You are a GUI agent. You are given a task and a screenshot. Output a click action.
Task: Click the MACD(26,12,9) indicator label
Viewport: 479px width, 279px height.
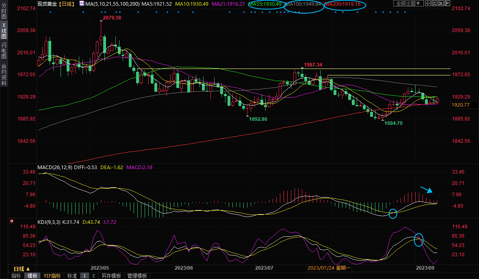tap(55, 167)
